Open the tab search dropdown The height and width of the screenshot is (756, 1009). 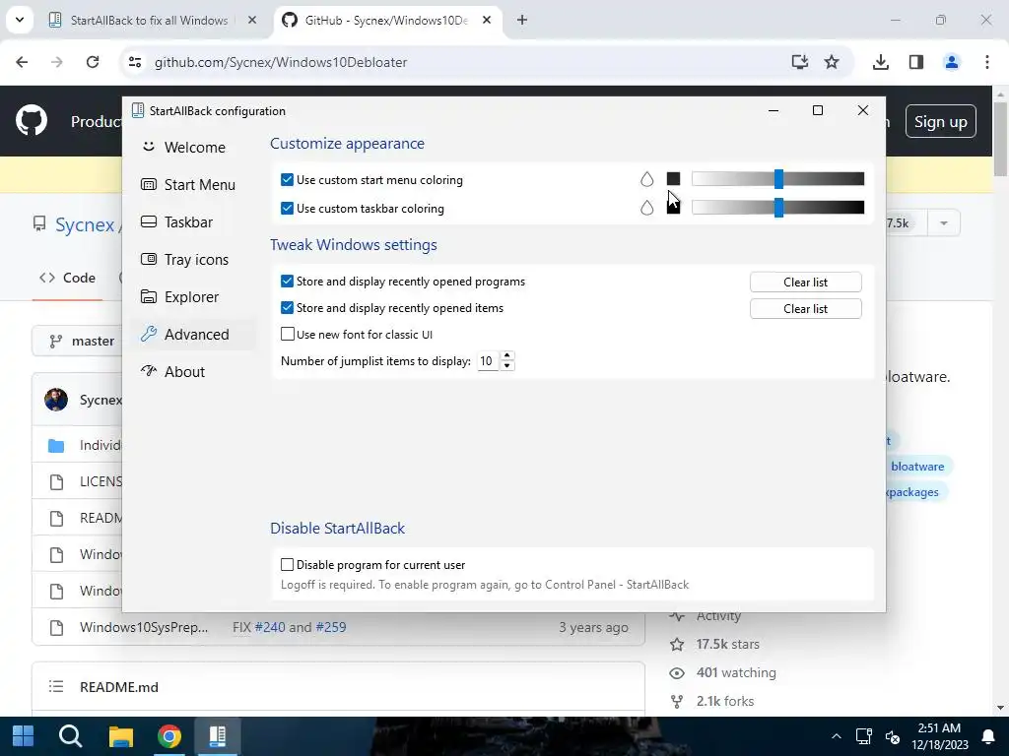tap(20, 20)
